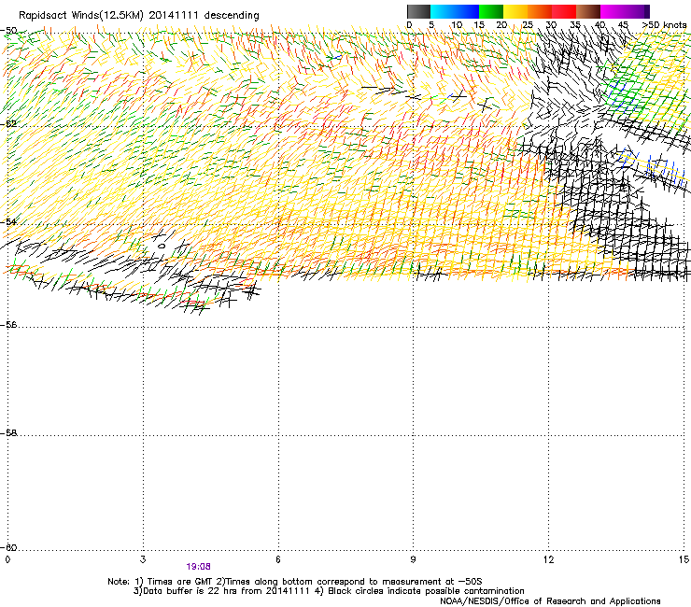This screenshot has width=691, height=607.
Task: Click the '-50' latitude axis label
Action: pos(8,31)
